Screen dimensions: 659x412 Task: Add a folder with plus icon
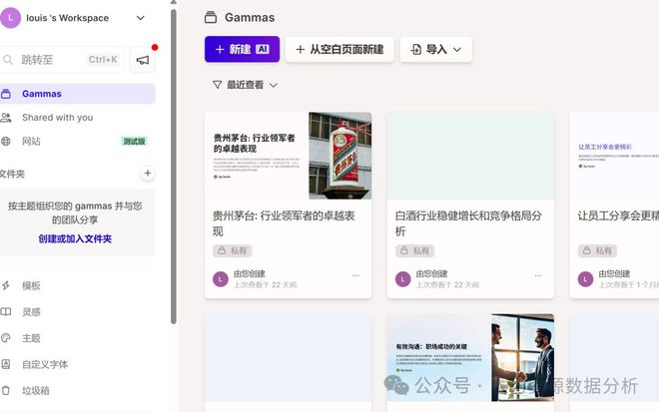148,173
